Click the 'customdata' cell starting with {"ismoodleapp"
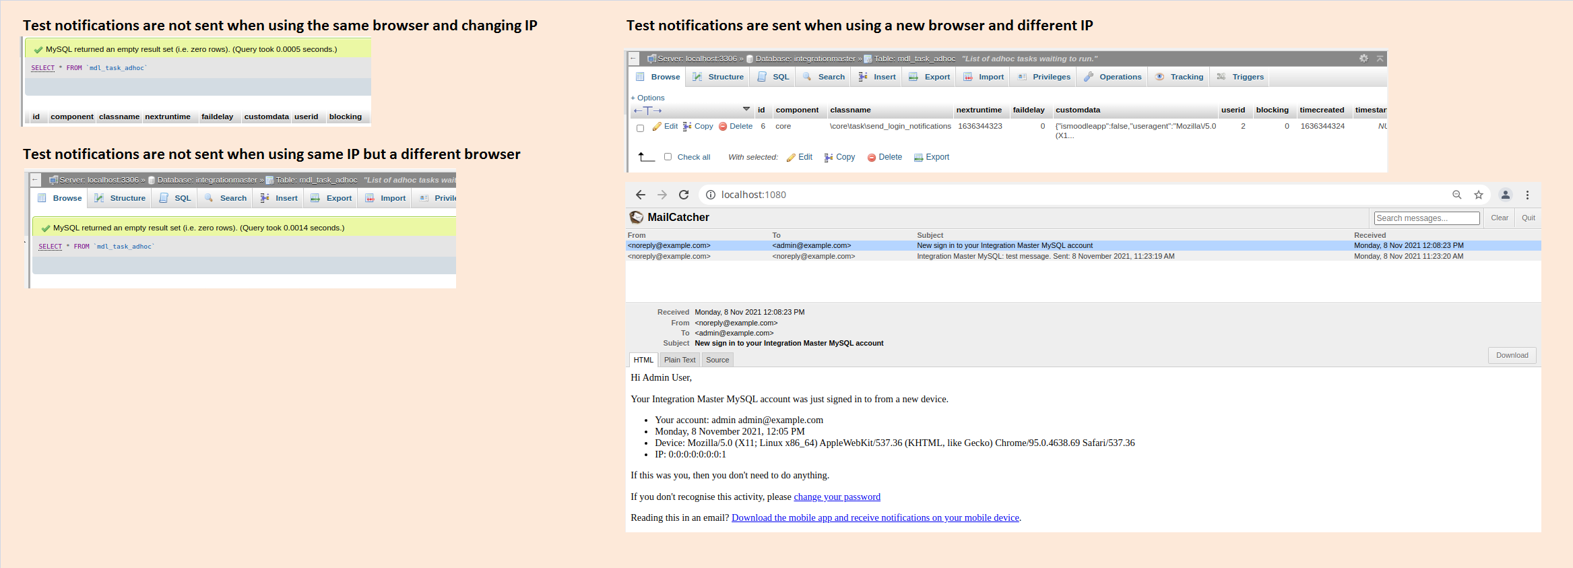The height and width of the screenshot is (568, 1573). 1136,131
